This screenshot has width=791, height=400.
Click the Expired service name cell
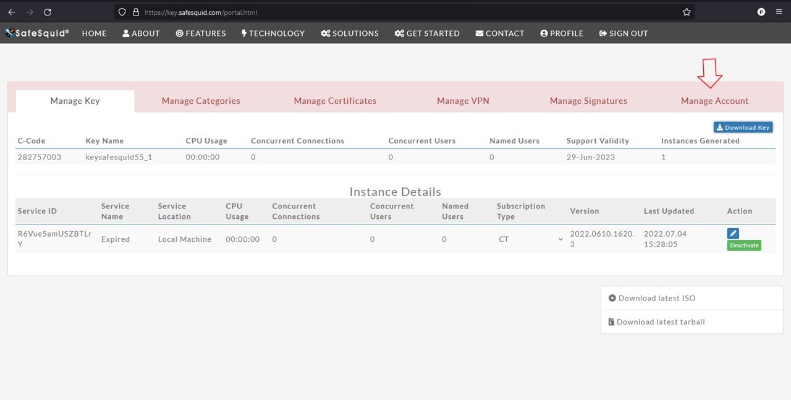point(116,239)
